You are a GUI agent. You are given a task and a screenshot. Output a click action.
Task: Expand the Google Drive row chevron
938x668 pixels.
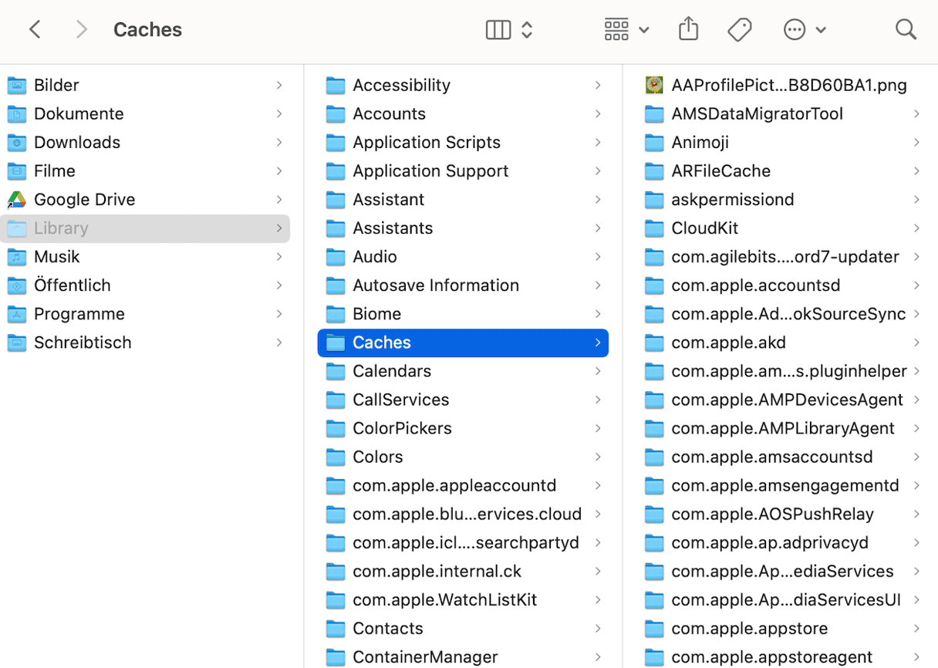click(x=279, y=199)
